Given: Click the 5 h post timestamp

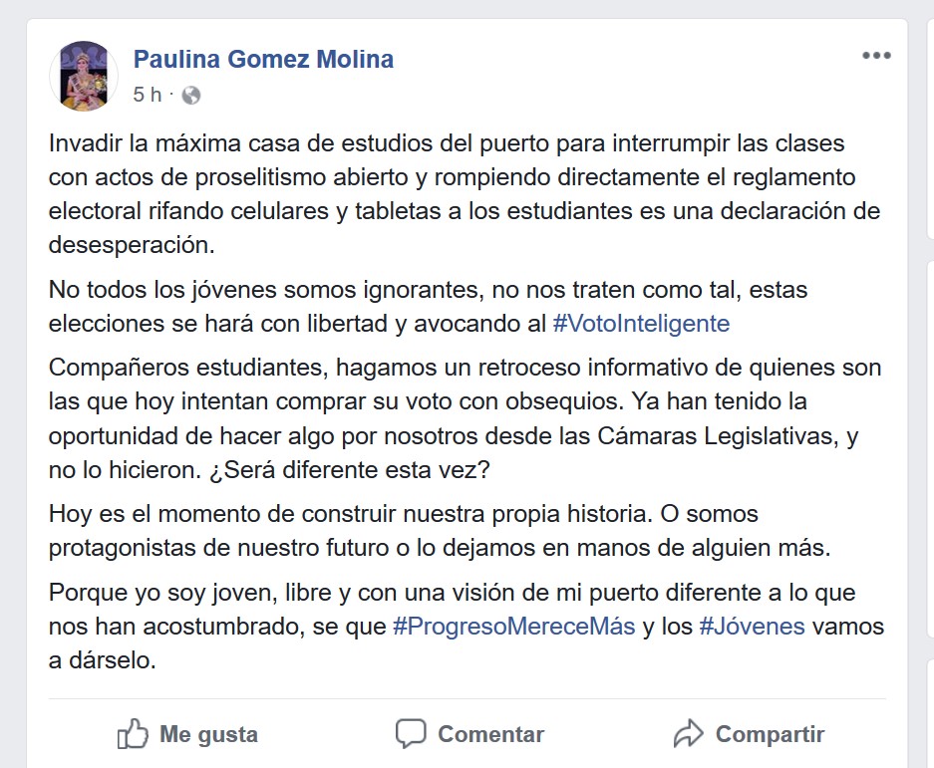Looking at the screenshot, I should tap(148, 95).
